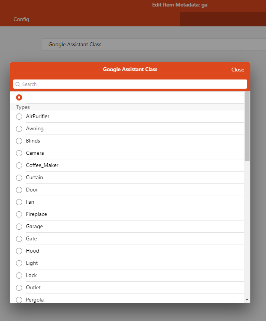Click the scrollbar down arrow
The height and width of the screenshot is (321, 266).
point(247,300)
